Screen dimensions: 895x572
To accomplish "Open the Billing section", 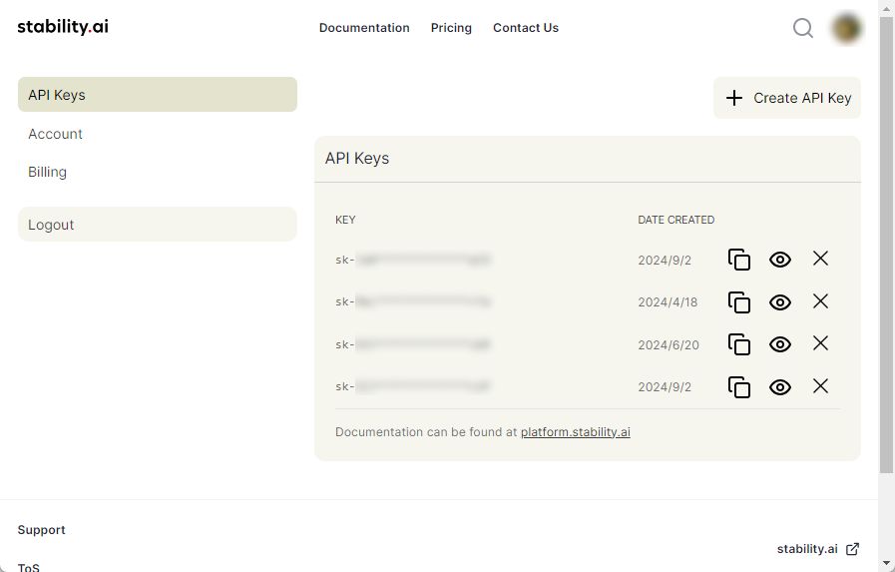I will point(47,172).
